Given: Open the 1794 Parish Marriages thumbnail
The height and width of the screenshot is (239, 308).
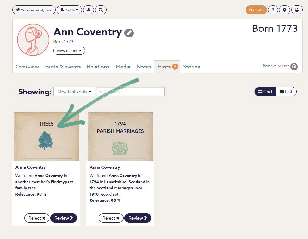Looking at the screenshot, I should (120, 136).
